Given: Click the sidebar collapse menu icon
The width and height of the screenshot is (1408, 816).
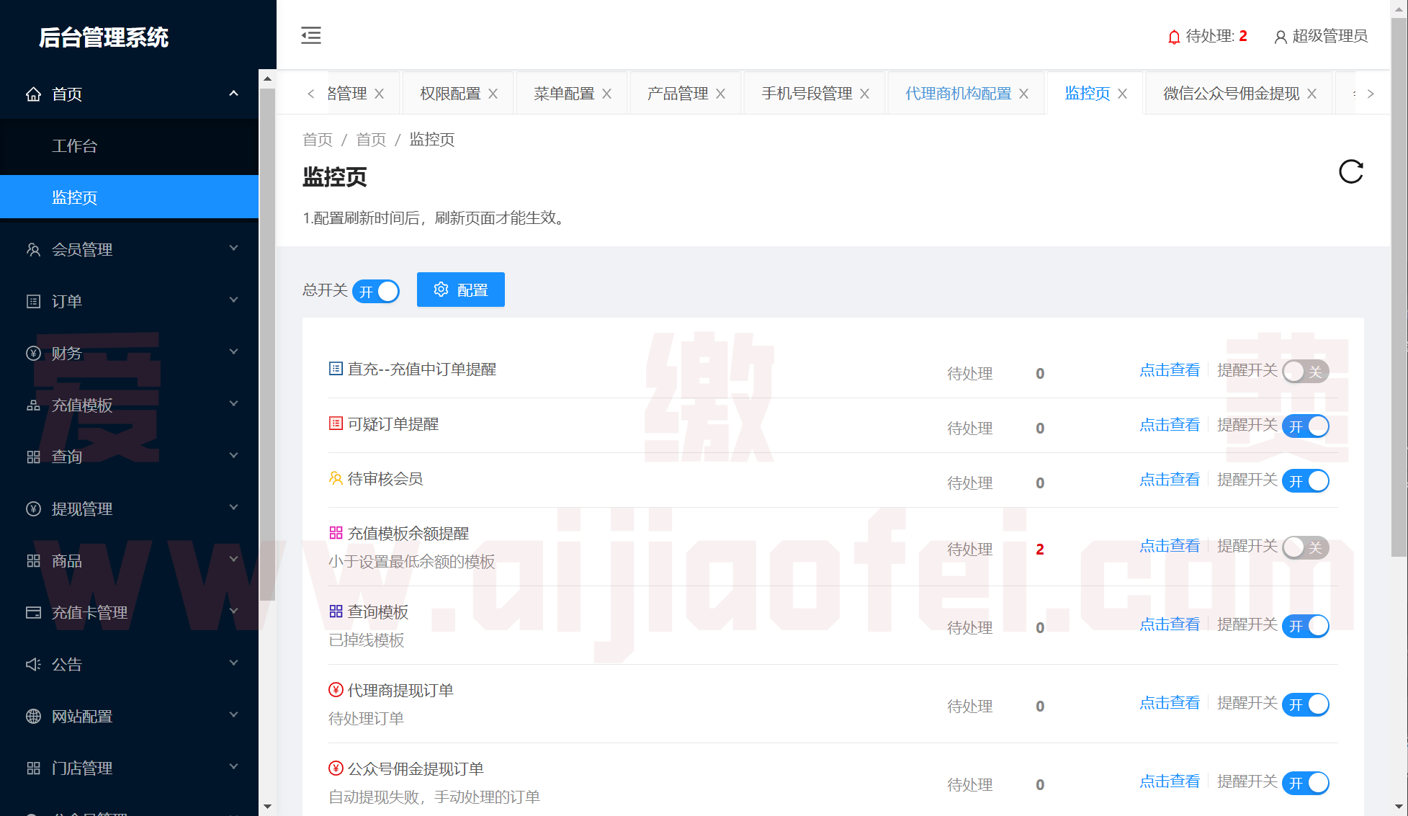Looking at the screenshot, I should (311, 35).
